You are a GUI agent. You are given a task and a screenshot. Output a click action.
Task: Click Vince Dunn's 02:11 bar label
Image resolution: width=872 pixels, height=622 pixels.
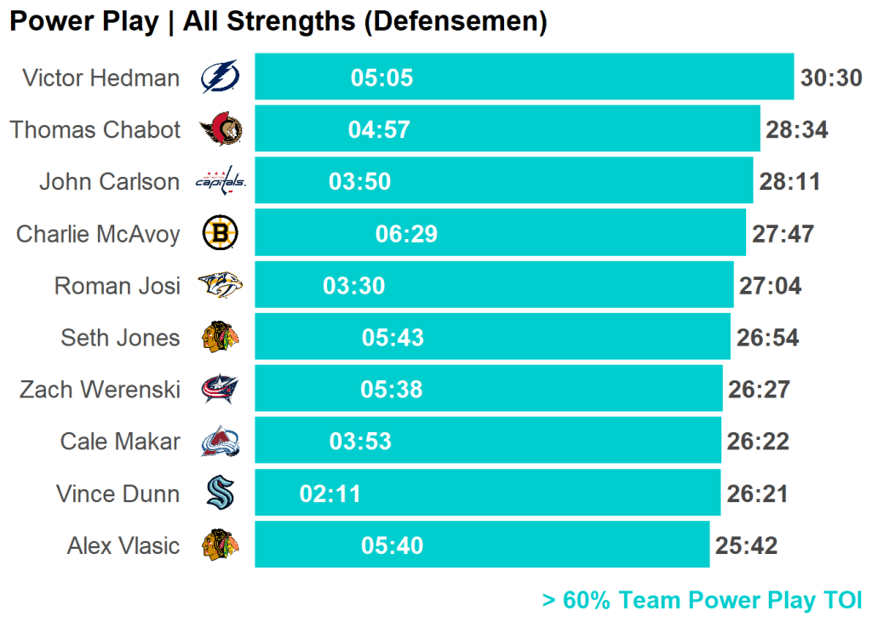coord(330,494)
